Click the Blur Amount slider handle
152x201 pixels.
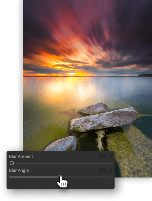click(12, 163)
